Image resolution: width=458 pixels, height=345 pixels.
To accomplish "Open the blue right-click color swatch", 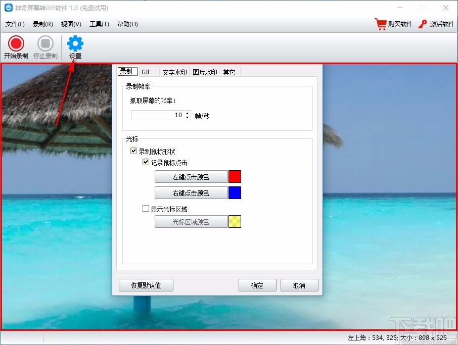I will [236, 192].
